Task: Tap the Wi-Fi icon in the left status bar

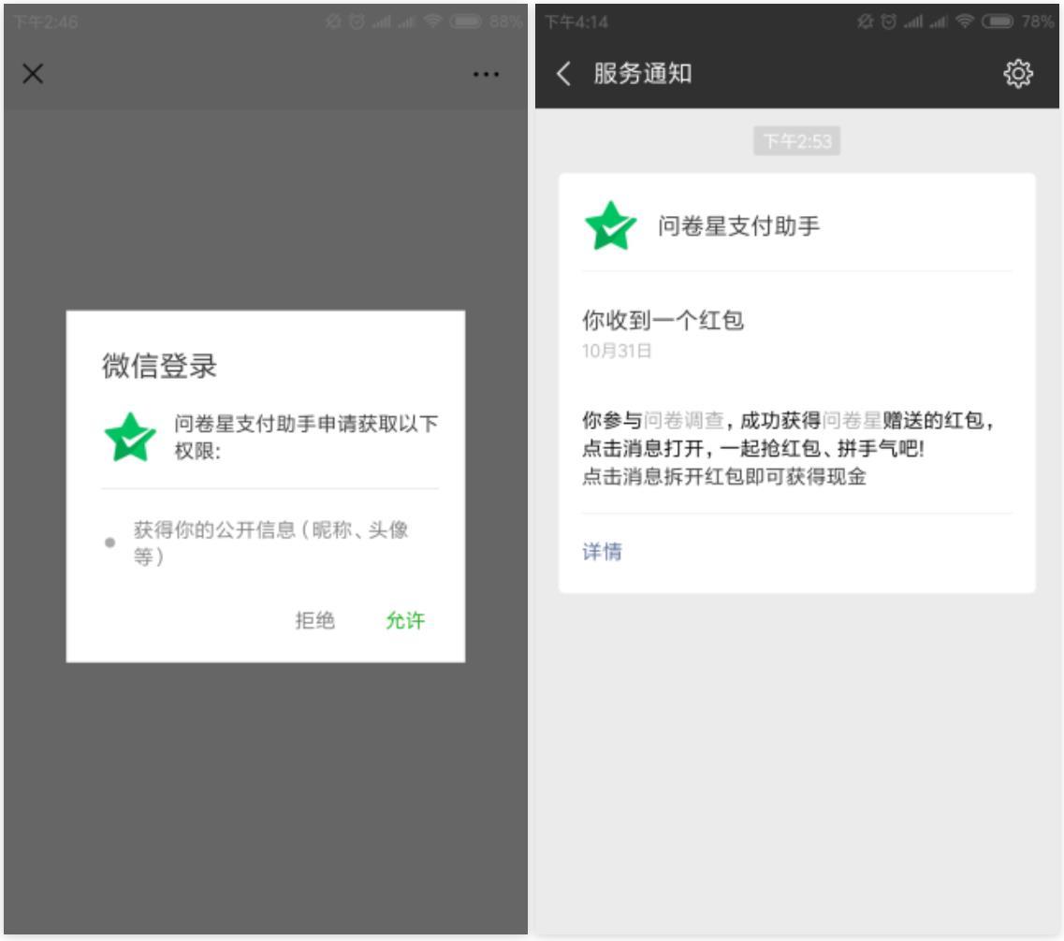Action: click(x=432, y=22)
